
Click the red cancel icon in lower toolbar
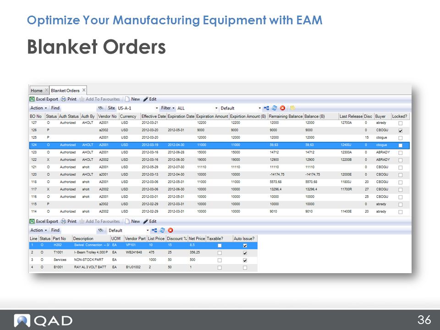click(170, 231)
